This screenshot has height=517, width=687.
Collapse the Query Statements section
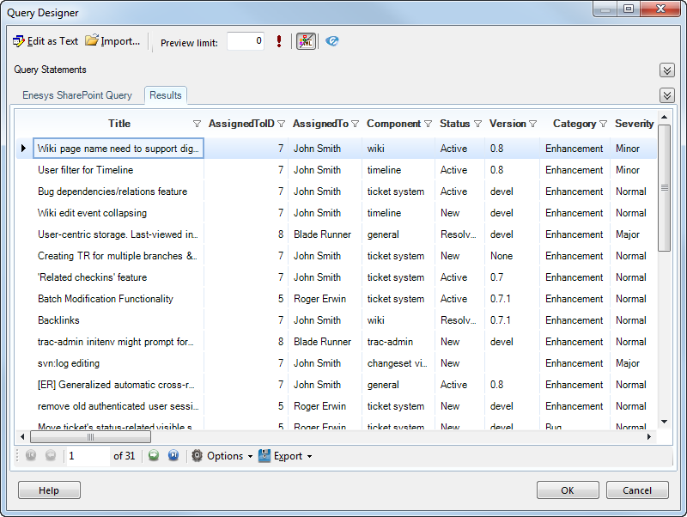tap(666, 70)
